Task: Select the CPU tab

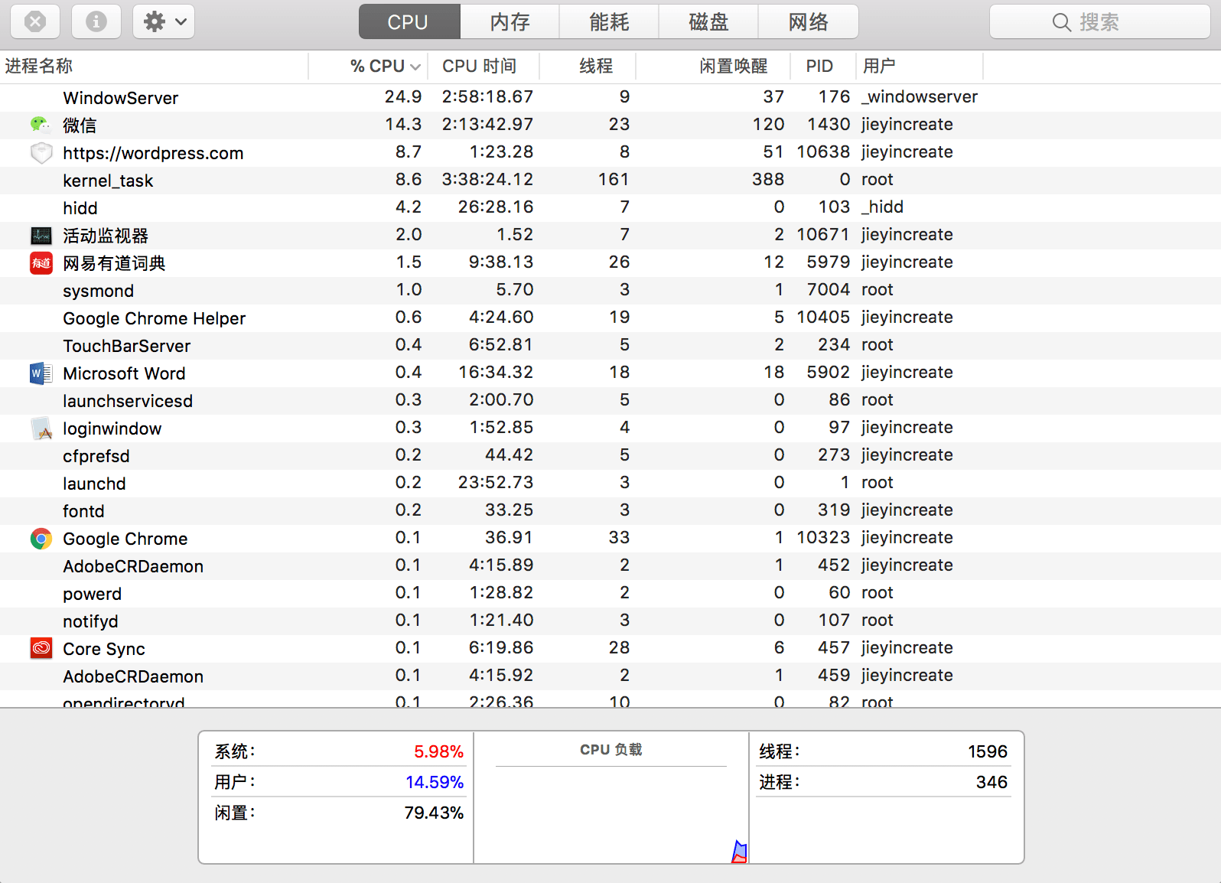Action: 409,21
